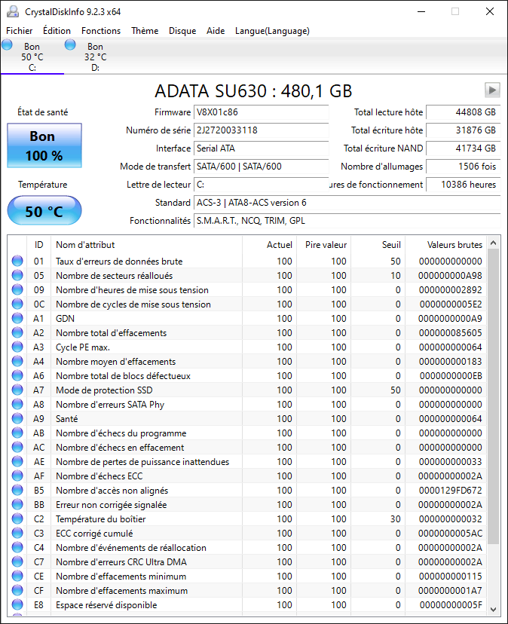Click the Total écriture hôte value 31876 GB

click(464, 130)
